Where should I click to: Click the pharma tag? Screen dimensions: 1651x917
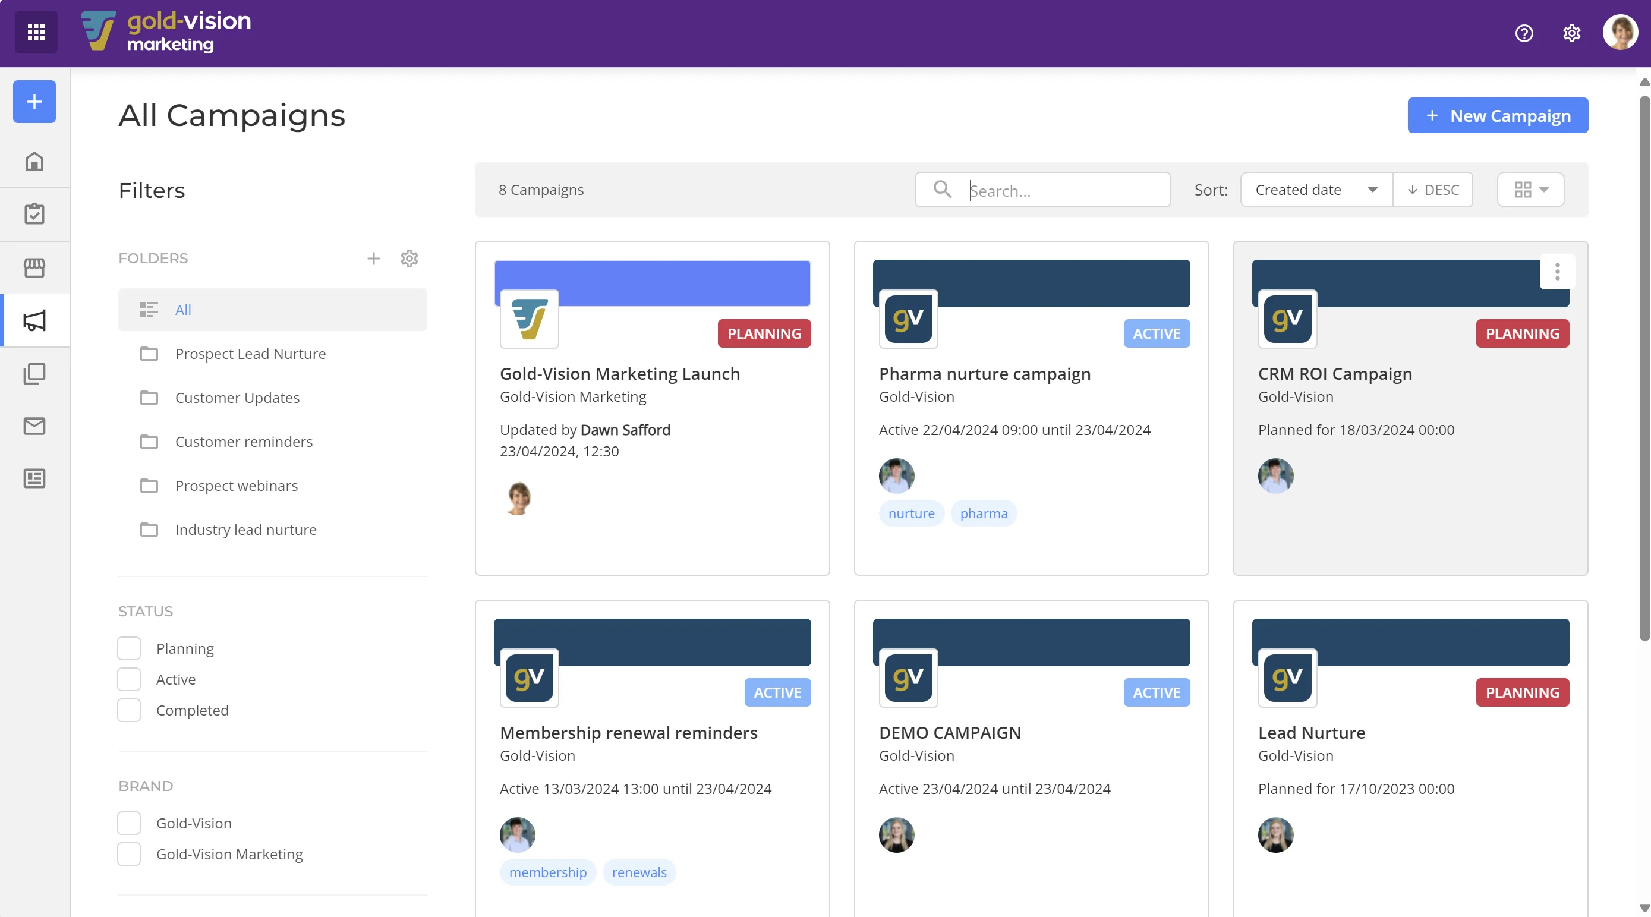(984, 513)
